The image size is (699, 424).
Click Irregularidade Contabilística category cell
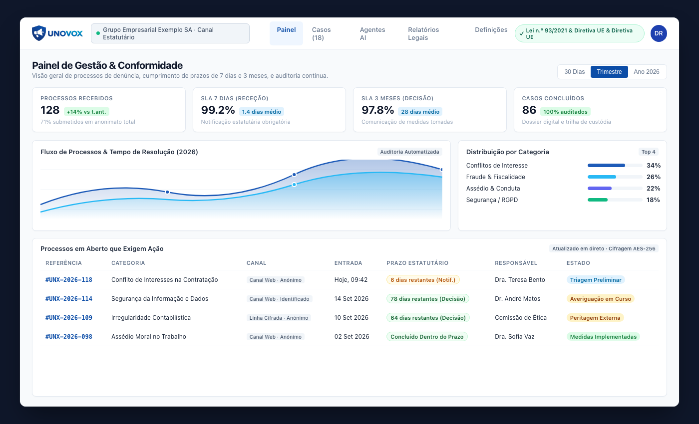[x=151, y=318]
